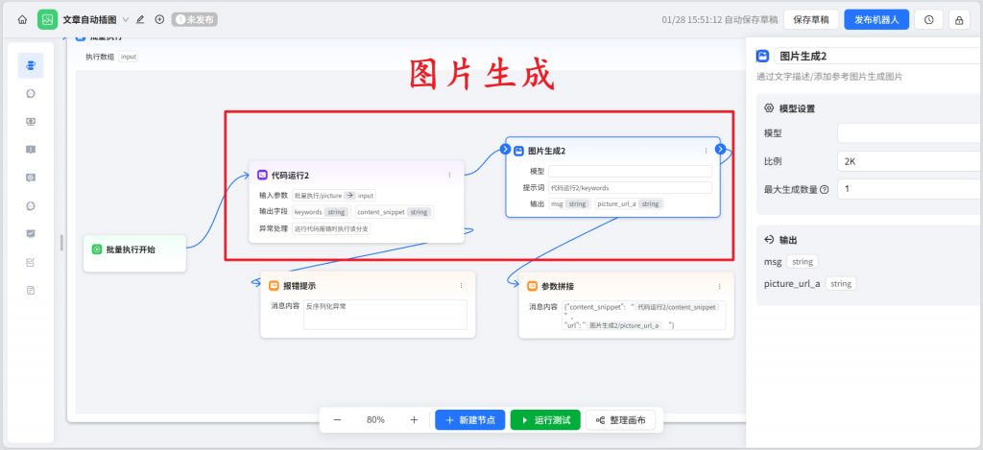This screenshot has width=983, height=450.
Task: Expand the dropdown chevron beside 文章自动插图
Action: click(126, 19)
